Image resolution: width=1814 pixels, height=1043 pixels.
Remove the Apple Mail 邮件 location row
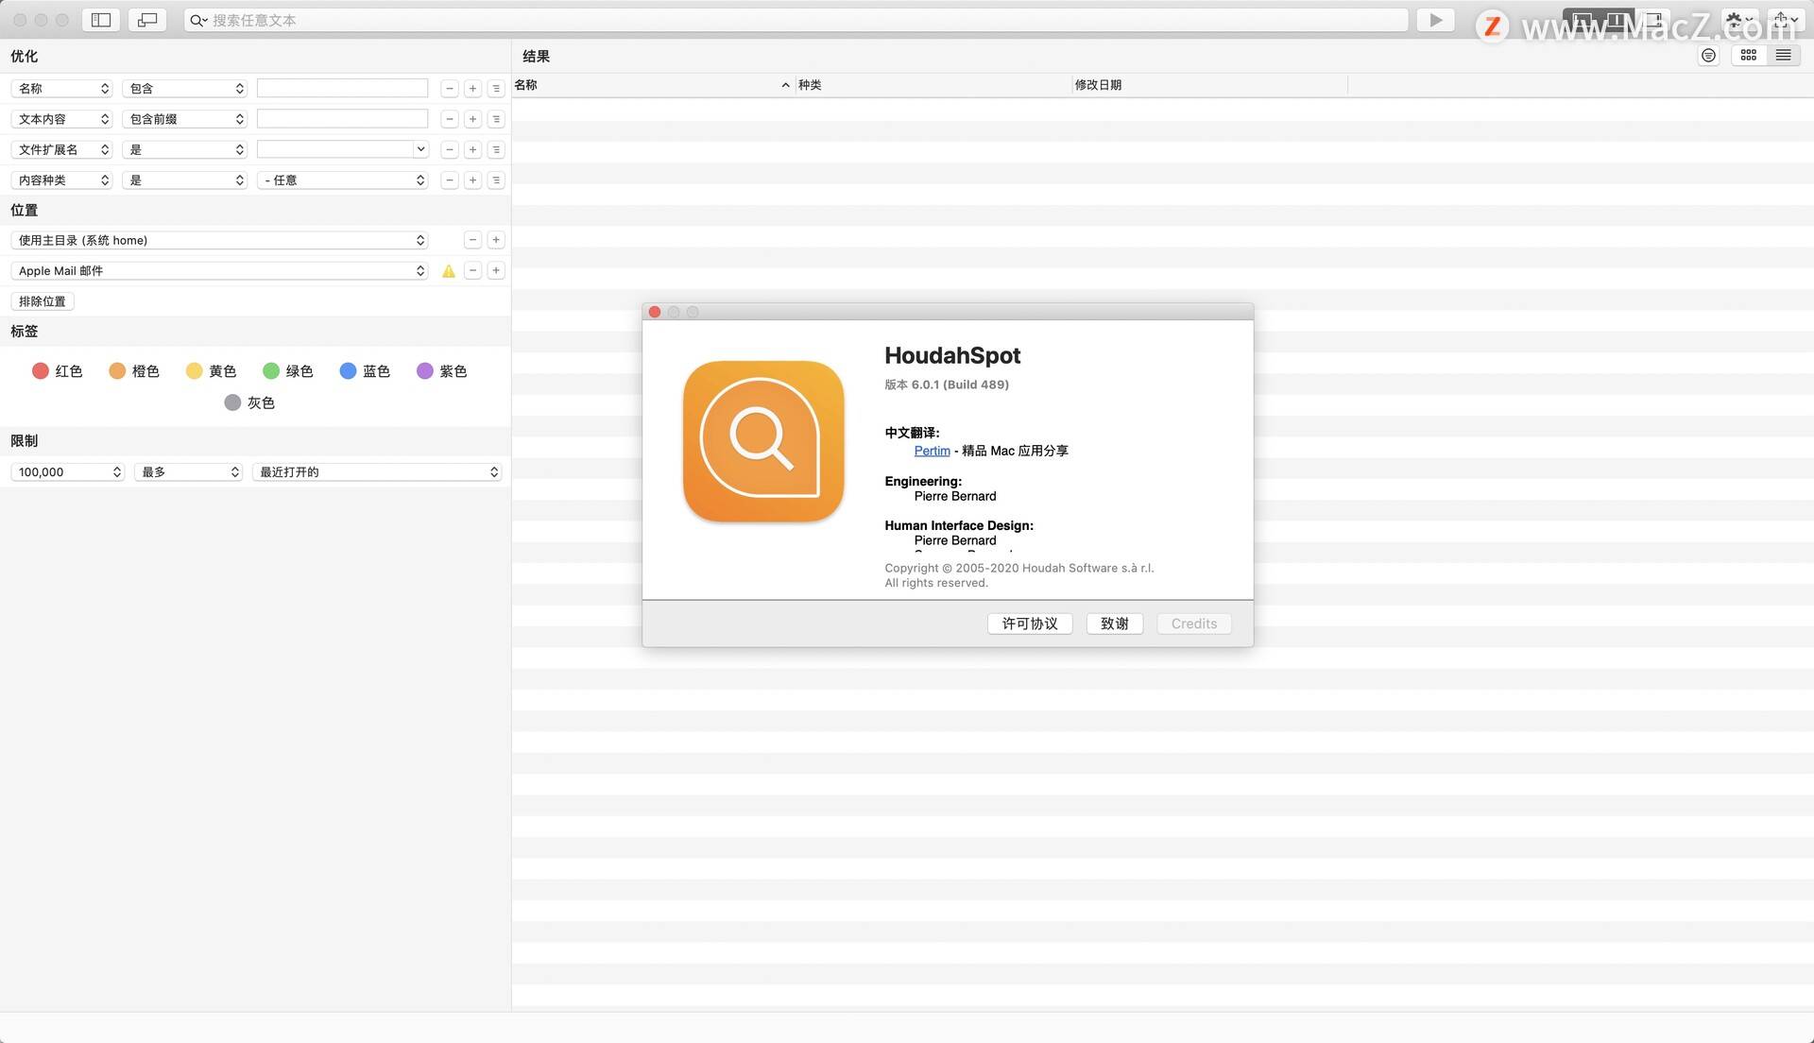point(472,270)
